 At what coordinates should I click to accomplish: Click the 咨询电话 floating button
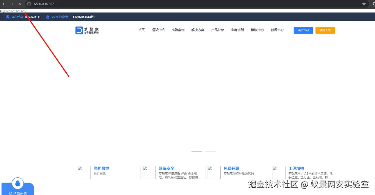18,193
